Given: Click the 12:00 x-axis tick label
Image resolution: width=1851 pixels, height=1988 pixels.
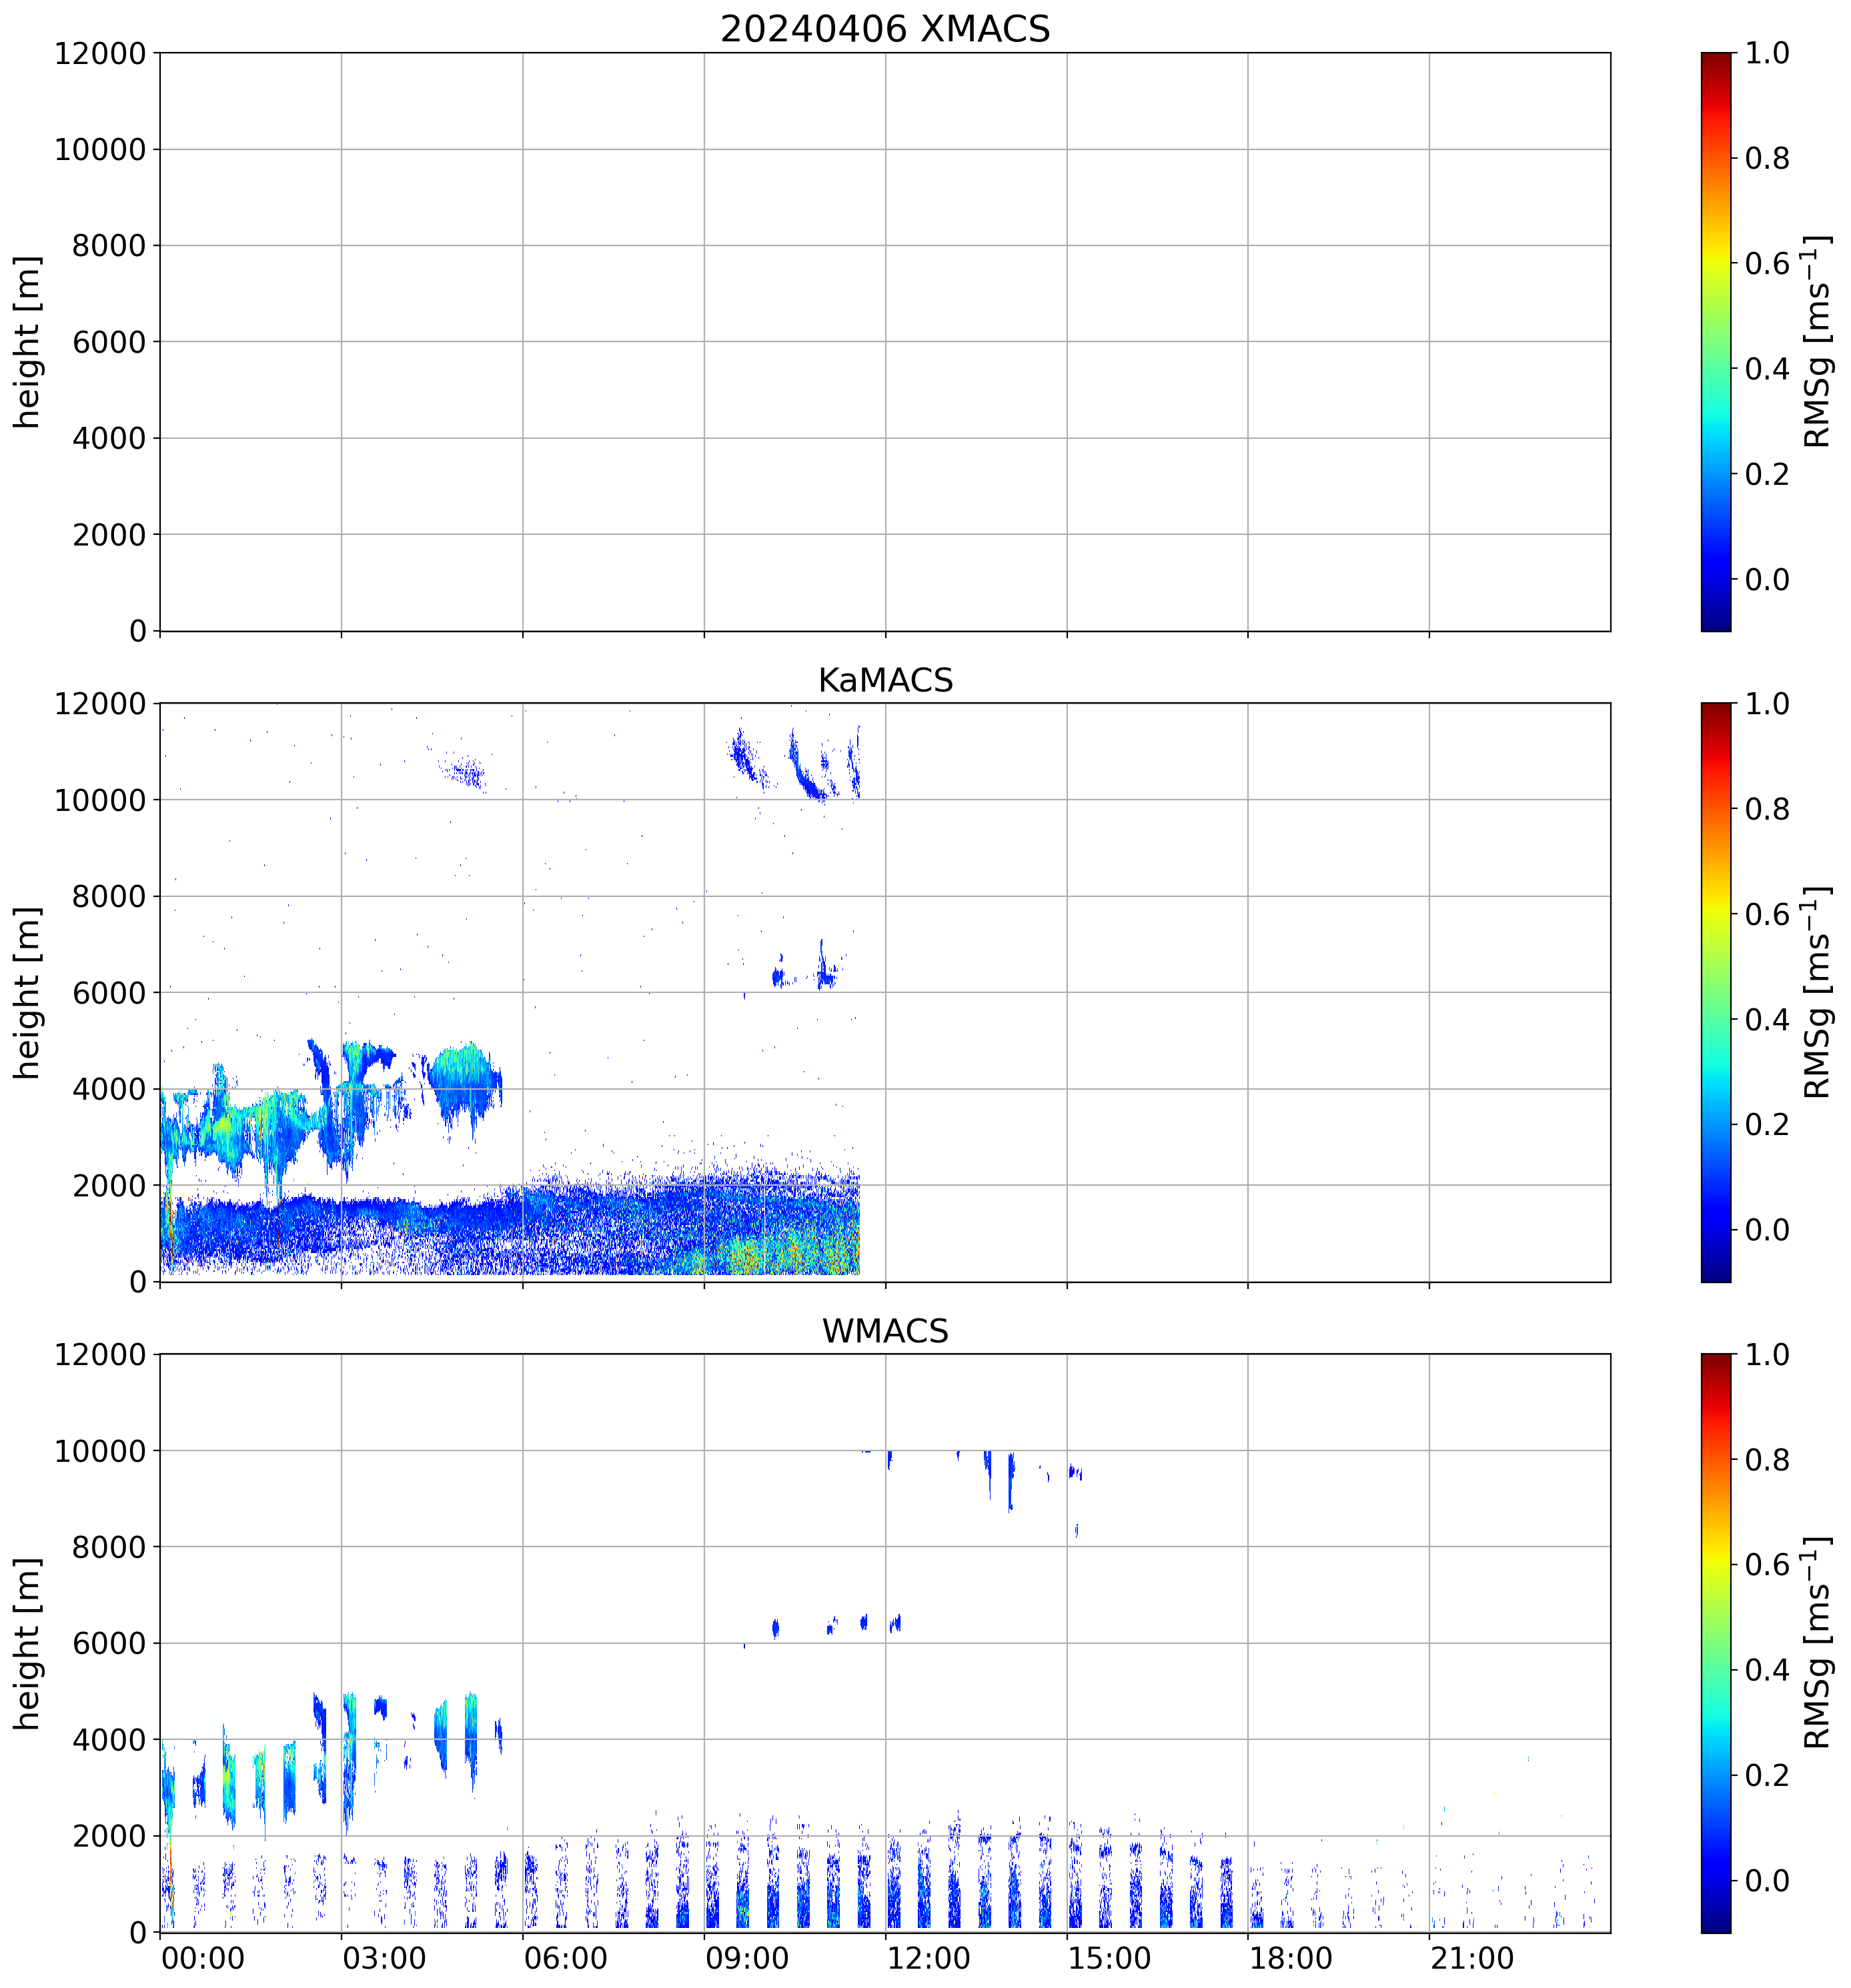Looking at the screenshot, I should tap(928, 1957).
